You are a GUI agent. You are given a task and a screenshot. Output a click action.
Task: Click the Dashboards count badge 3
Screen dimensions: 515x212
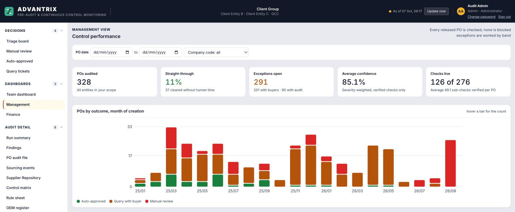(55, 84)
